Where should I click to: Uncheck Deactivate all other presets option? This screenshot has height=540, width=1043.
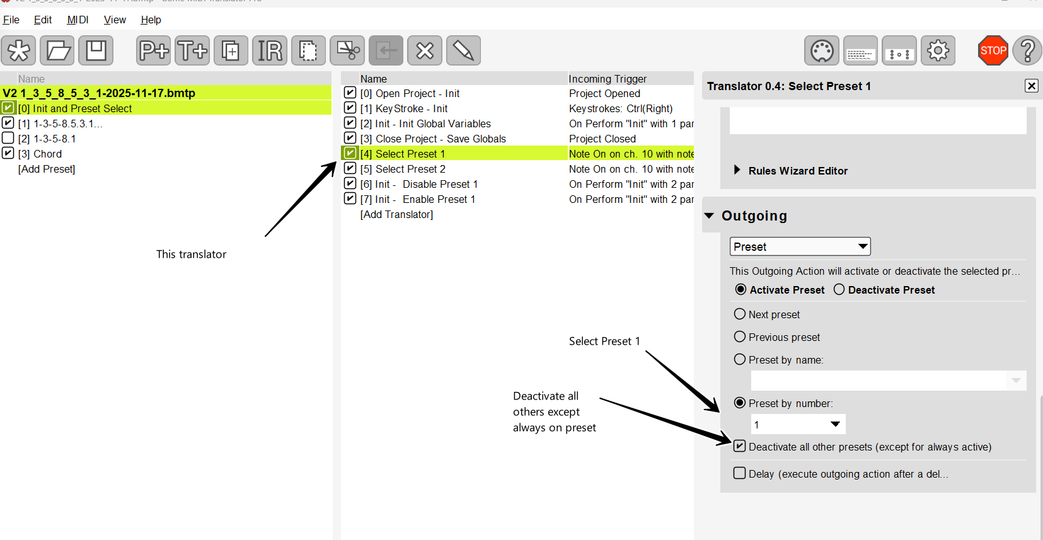pyautogui.click(x=740, y=446)
